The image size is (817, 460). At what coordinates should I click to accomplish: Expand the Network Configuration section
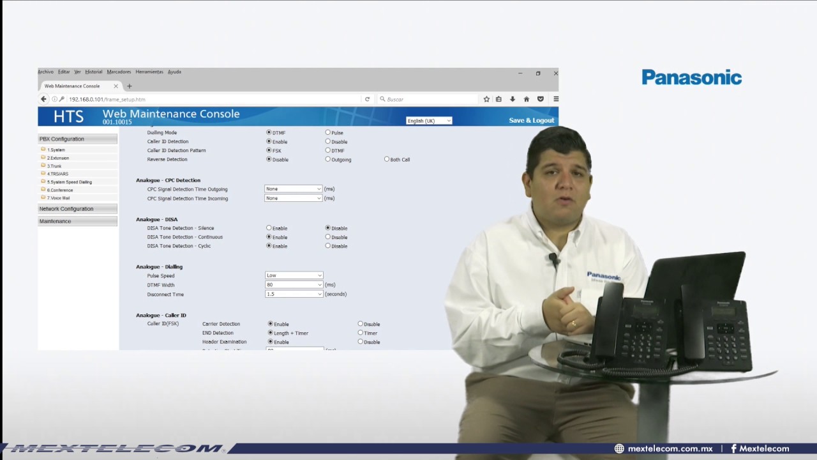78,209
